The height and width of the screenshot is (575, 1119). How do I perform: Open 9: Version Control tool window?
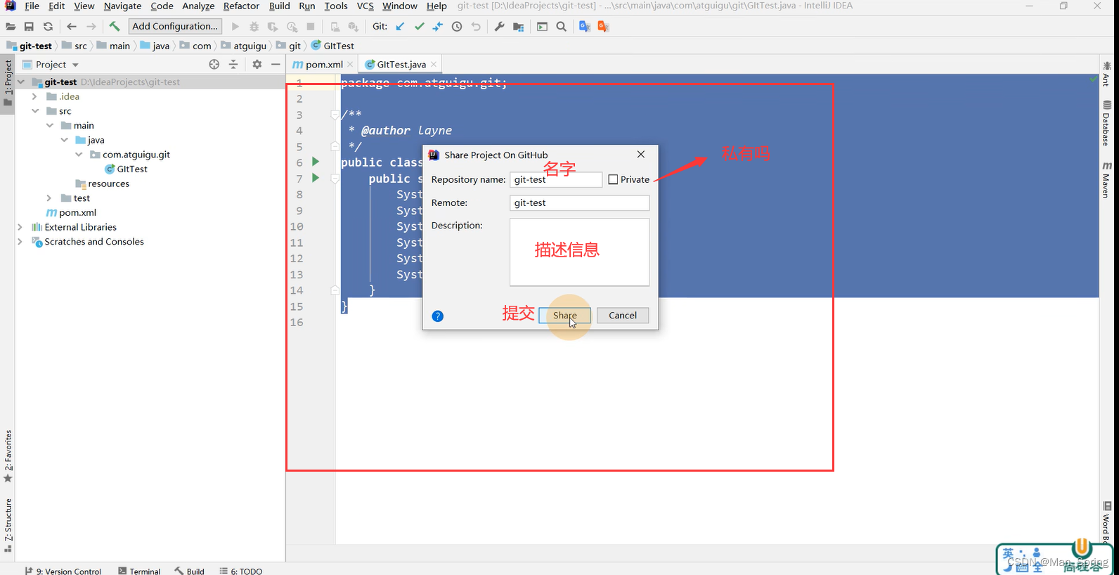point(63,571)
